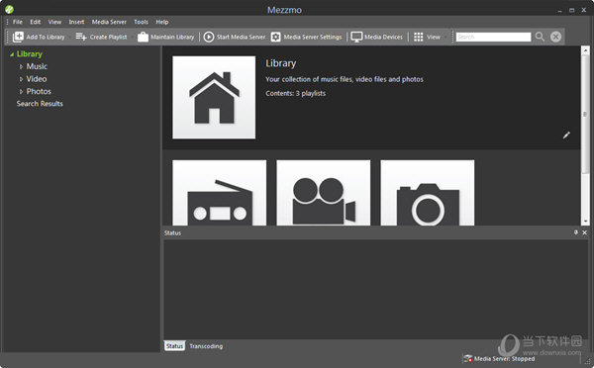Viewport: 594px width, 368px height.
Task: Expand the Photos tree node
Action: click(21, 92)
